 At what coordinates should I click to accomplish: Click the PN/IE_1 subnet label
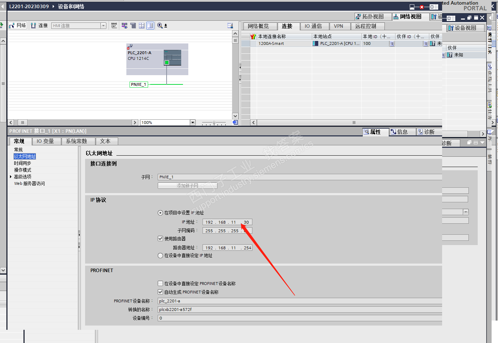tap(138, 84)
